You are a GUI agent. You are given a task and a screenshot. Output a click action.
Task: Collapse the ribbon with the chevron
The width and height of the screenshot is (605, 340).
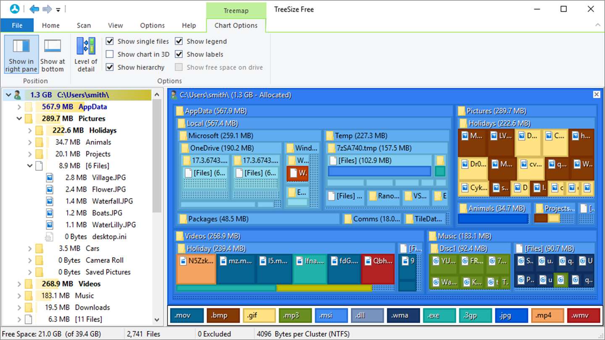pyautogui.click(x=597, y=25)
